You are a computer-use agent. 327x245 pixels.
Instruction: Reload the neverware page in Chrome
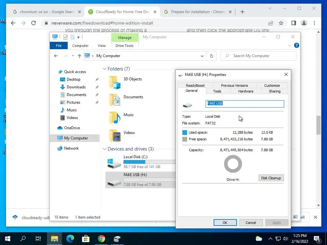pyautogui.click(x=33, y=23)
